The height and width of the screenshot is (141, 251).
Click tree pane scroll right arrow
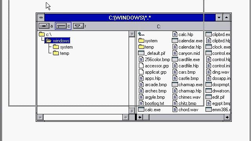pyautogui.click(x=125, y=117)
